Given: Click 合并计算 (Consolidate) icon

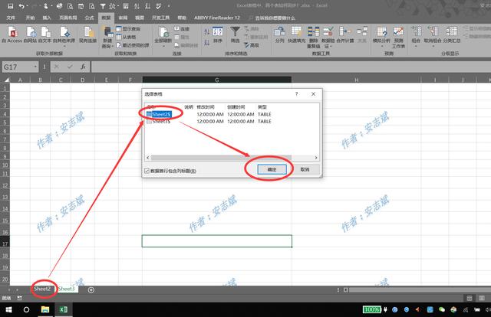Looking at the screenshot, I should click(345, 34).
